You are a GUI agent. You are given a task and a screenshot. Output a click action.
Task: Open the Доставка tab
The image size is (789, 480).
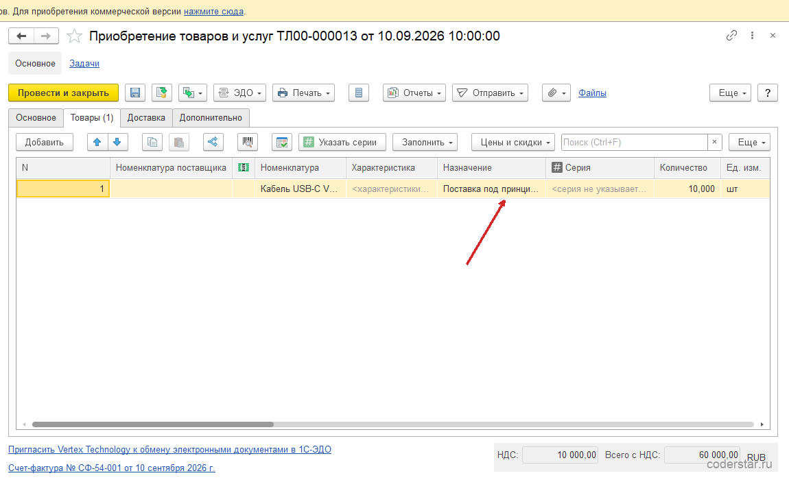[x=146, y=118]
